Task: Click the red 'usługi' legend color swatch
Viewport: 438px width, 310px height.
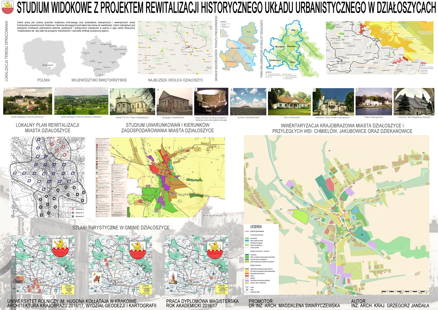Action: tap(247, 276)
